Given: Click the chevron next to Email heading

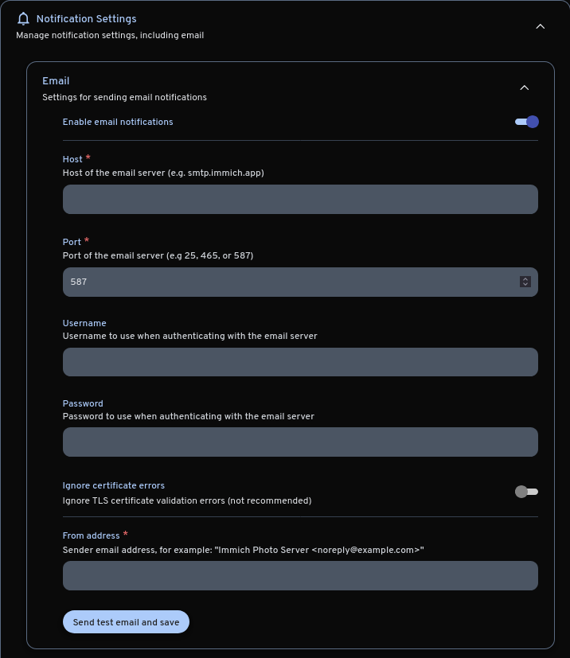Looking at the screenshot, I should pos(525,88).
